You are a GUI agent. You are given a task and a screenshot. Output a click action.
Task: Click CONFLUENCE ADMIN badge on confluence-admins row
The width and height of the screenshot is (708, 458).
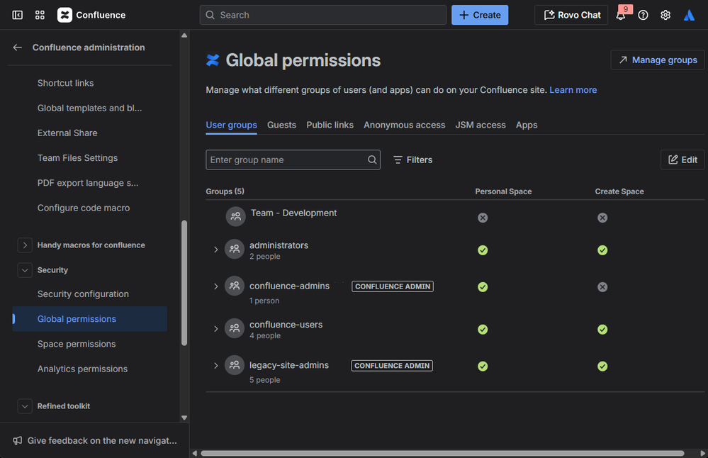point(393,286)
